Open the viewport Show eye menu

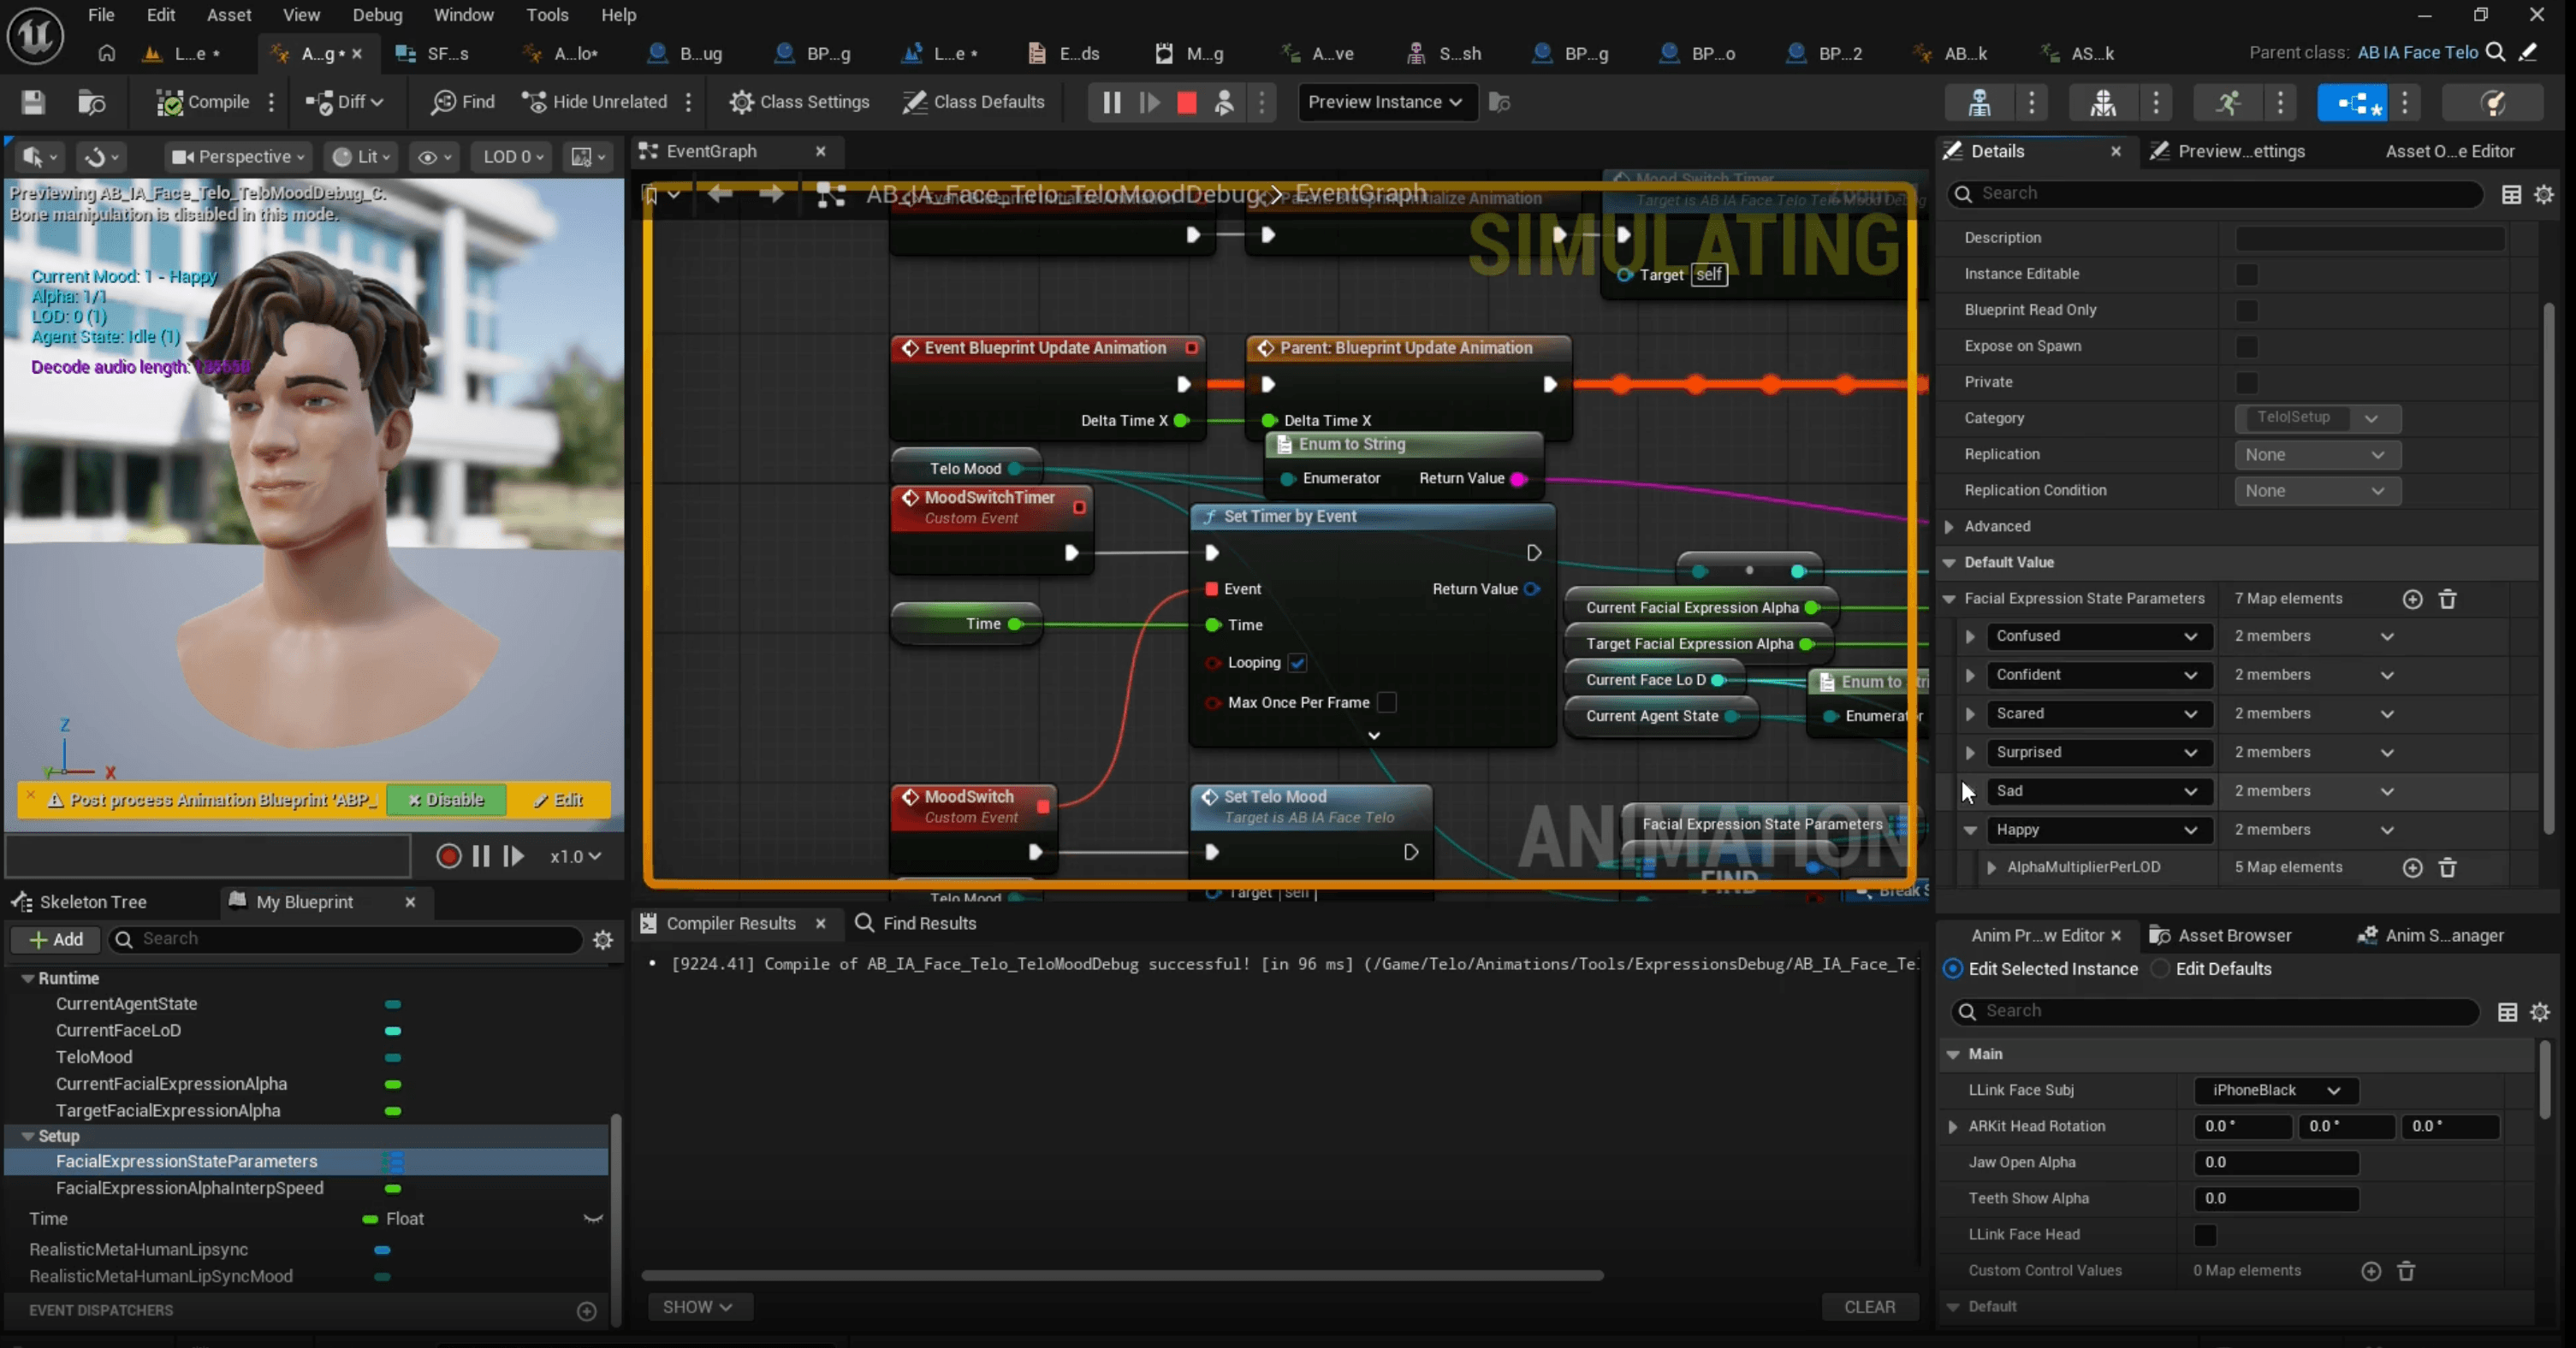click(435, 157)
